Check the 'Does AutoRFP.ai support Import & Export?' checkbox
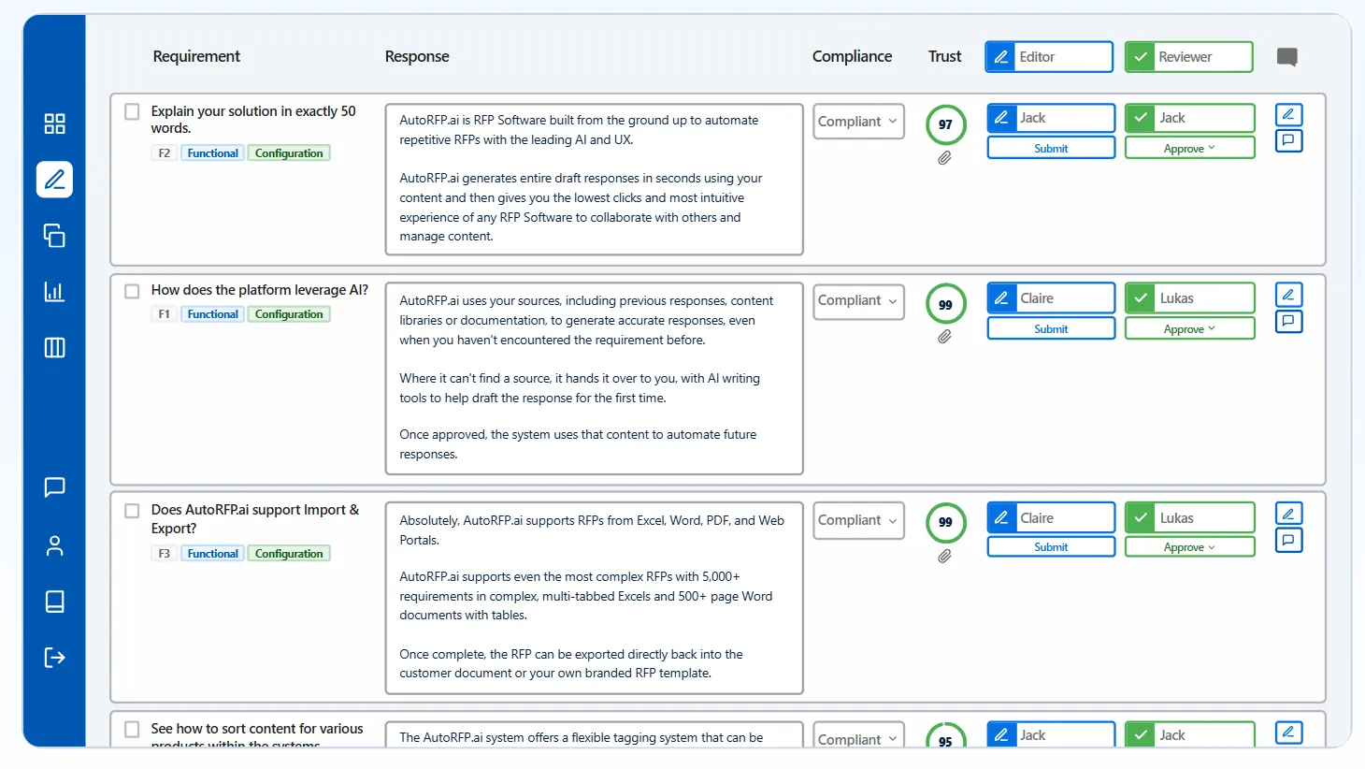 [132, 511]
